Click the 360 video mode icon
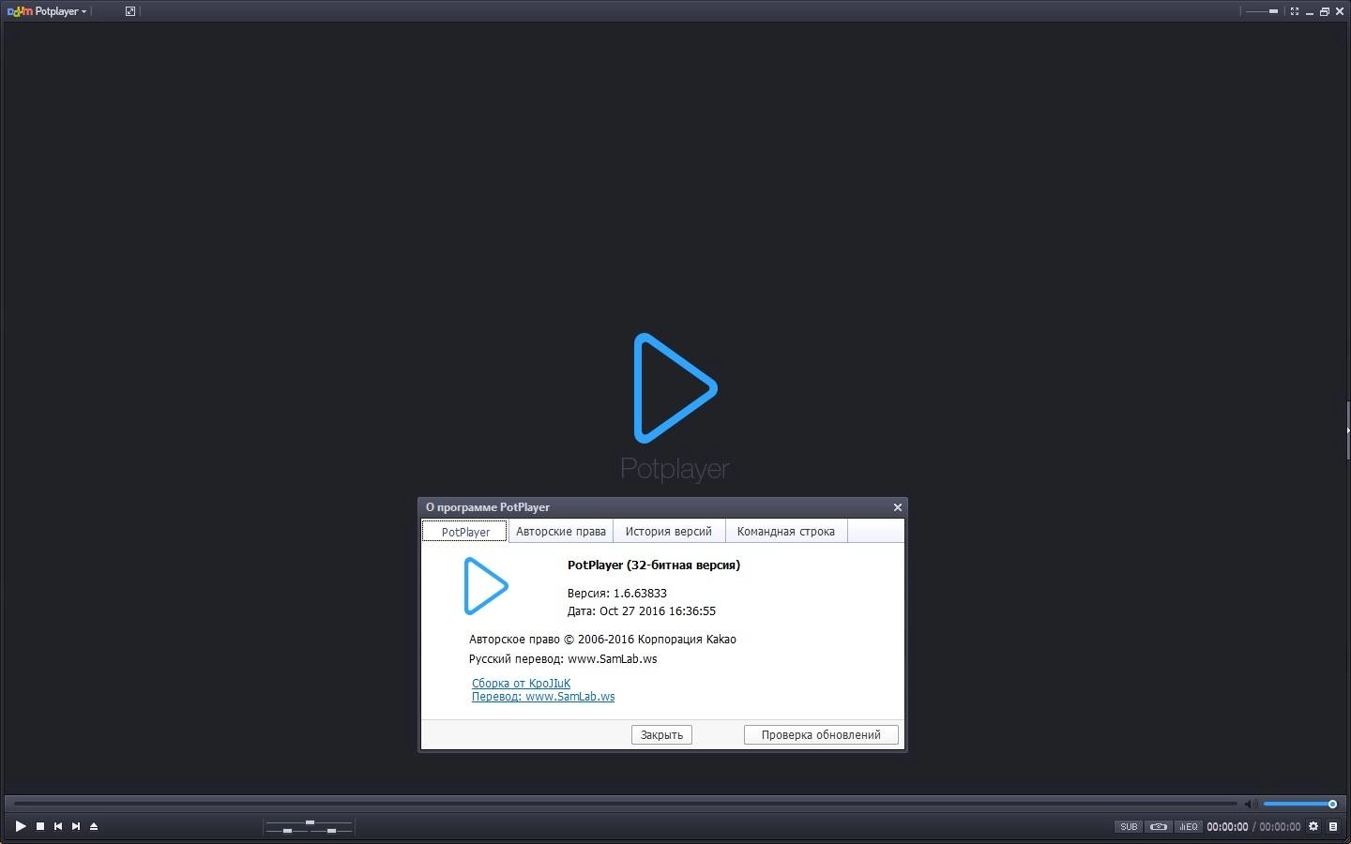Image resolution: width=1351 pixels, height=844 pixels. [1159, 826]
